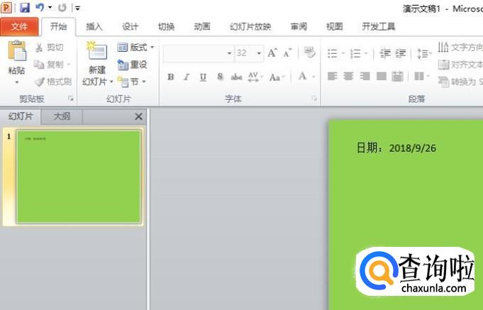This screenshot has height=310, width=483.
Task: Select the 幻灯片 pane tab
Action: pyautogui.click(x=21, y=116)
